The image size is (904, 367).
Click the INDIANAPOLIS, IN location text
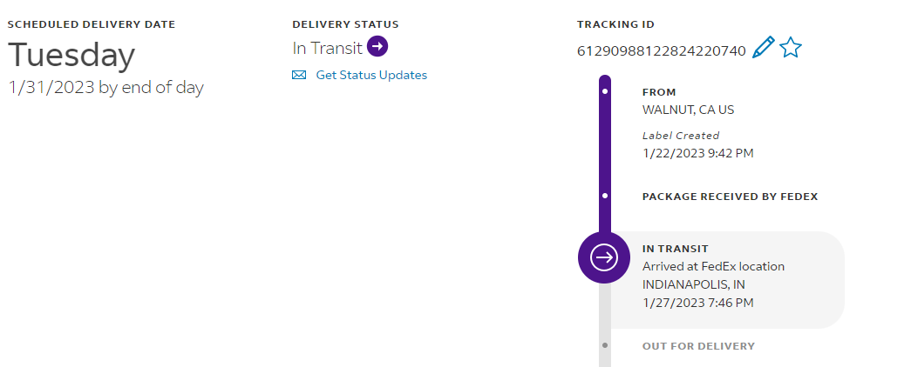[693, 284]
